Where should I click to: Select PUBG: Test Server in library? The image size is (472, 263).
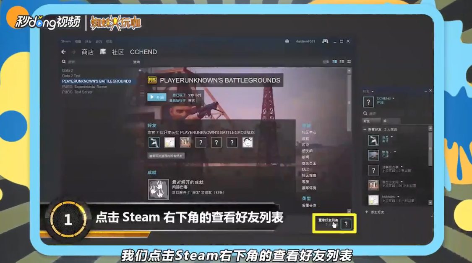[77, 92]
